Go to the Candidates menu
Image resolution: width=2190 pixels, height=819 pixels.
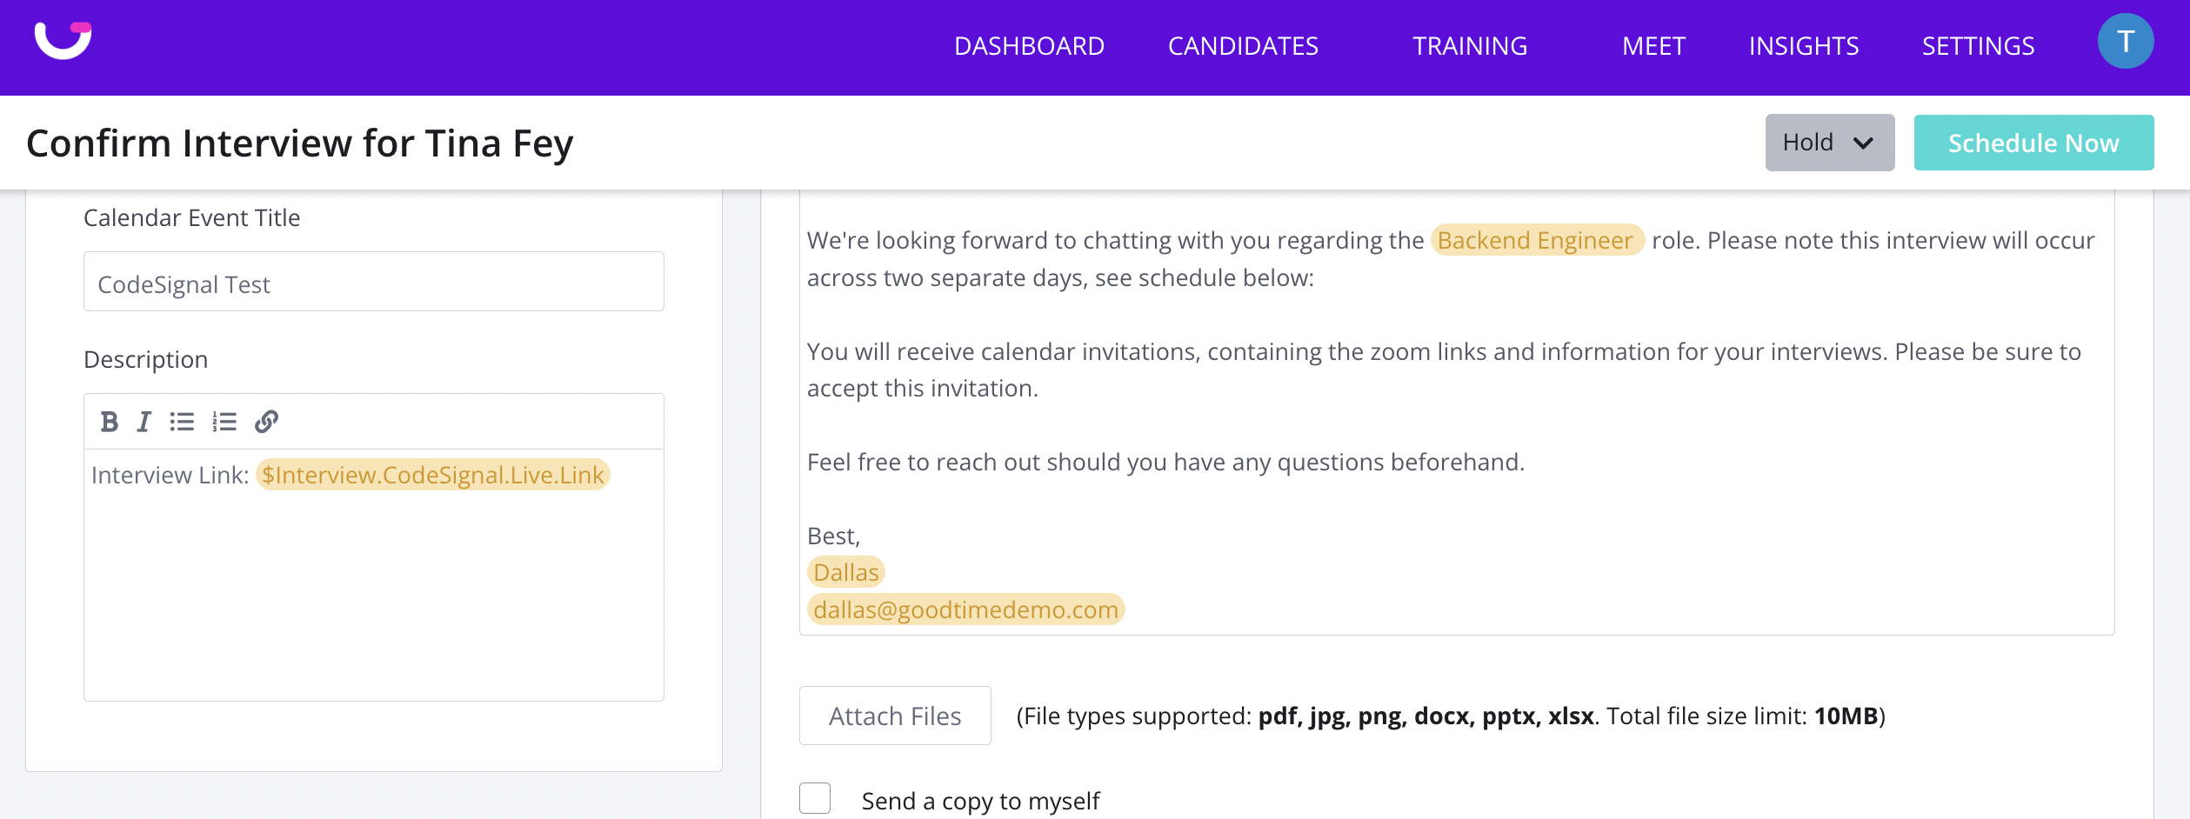(1243, 46)
